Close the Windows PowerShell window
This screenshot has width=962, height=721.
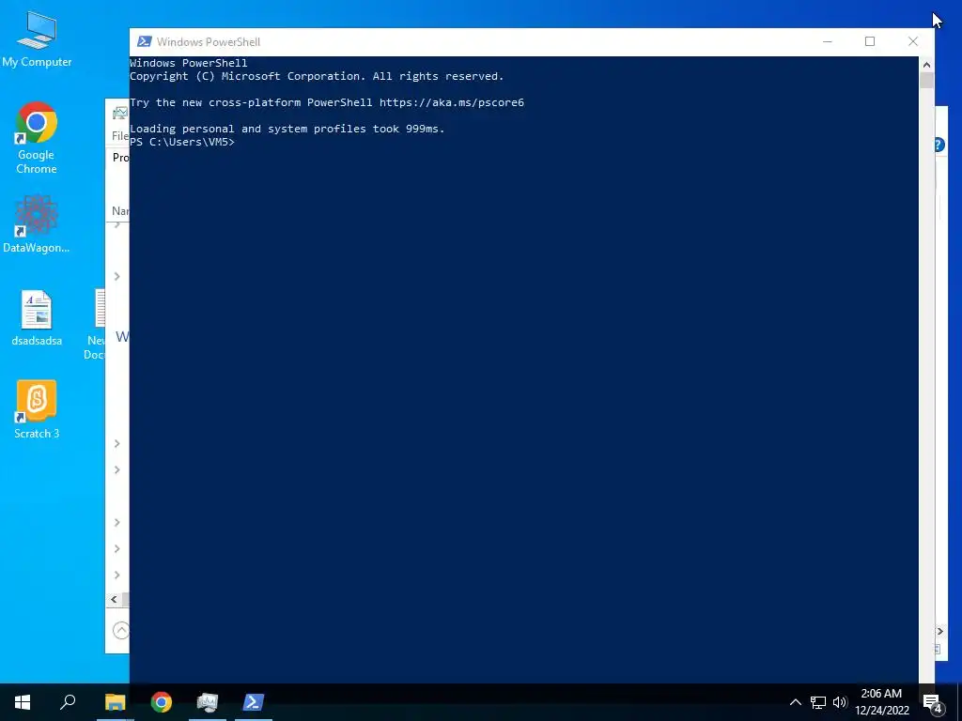click(913, 41)
